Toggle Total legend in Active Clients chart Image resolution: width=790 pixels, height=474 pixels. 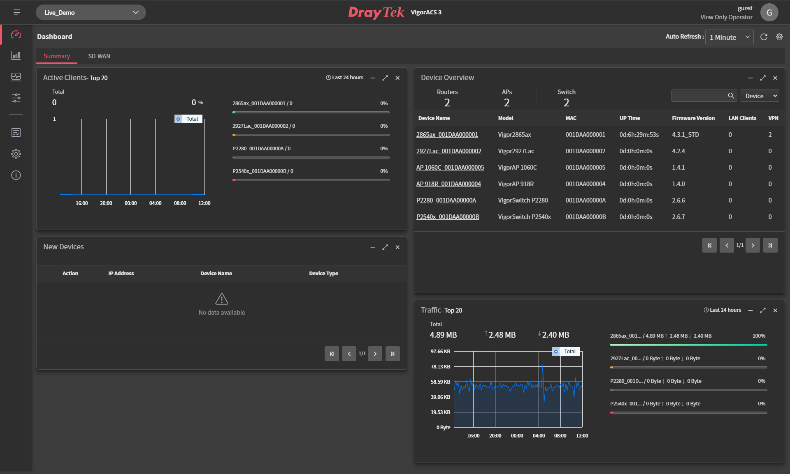[x=188, y=119]
